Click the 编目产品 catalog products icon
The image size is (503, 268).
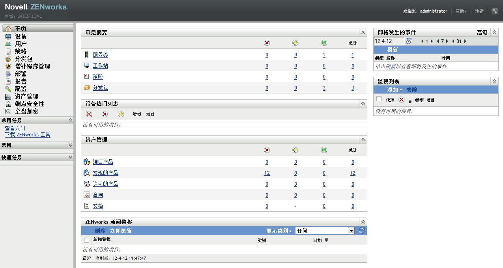(87, 162)
